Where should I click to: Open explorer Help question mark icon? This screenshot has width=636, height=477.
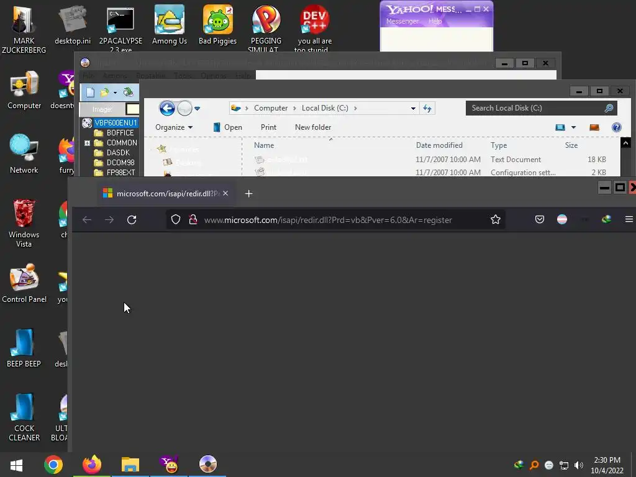[x=617, y=127]
